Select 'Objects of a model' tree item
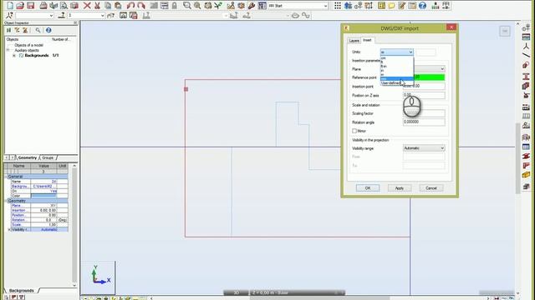The width and height of the screenshot is (535, 300). [28, 45]
